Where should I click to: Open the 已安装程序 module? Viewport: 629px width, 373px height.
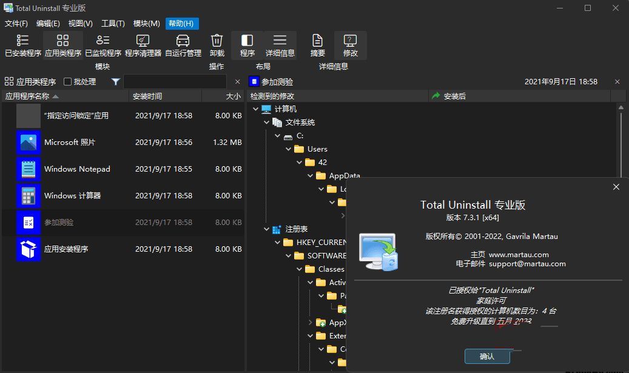(23, 45)
